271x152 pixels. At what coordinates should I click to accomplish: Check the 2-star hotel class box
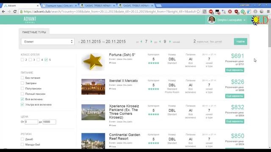point(22,60)
